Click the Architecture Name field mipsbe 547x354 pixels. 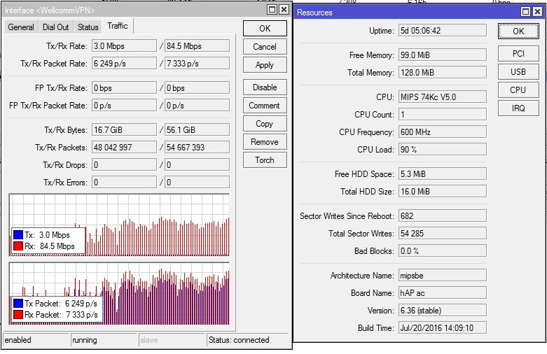(443, 275)
